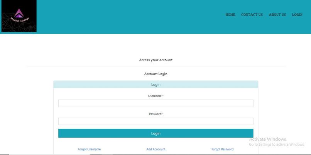Click the Password field label
This screenshot has width=311, height=155.
click(x=155, y=114)
